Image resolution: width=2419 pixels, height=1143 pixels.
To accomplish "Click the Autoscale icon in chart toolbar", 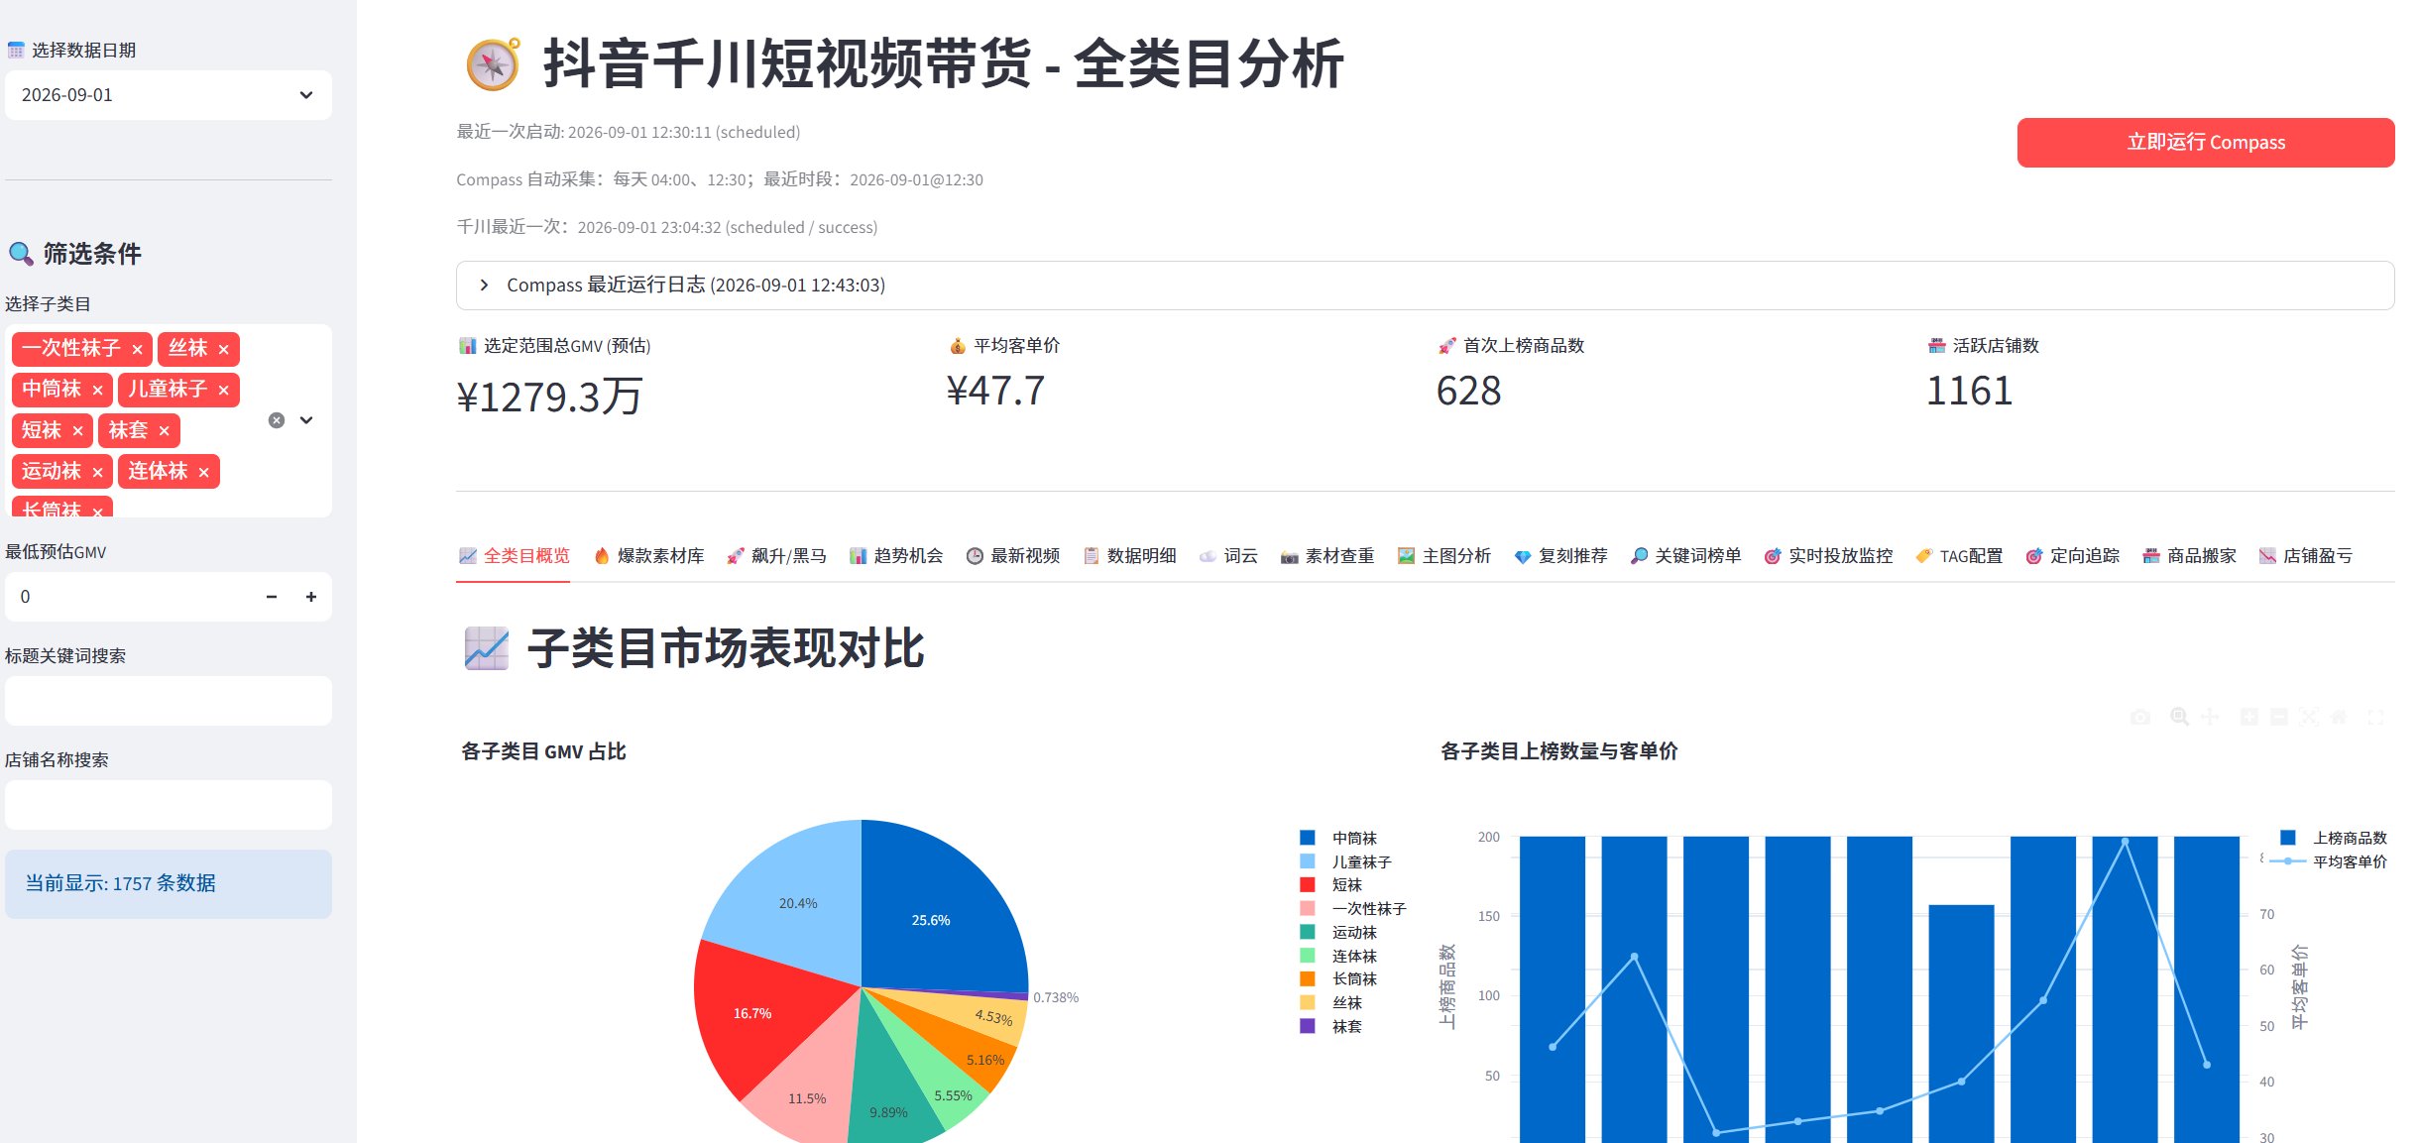I will [2309, 717].
